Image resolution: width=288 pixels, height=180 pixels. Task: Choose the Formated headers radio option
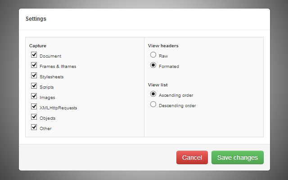click(153, 65)
